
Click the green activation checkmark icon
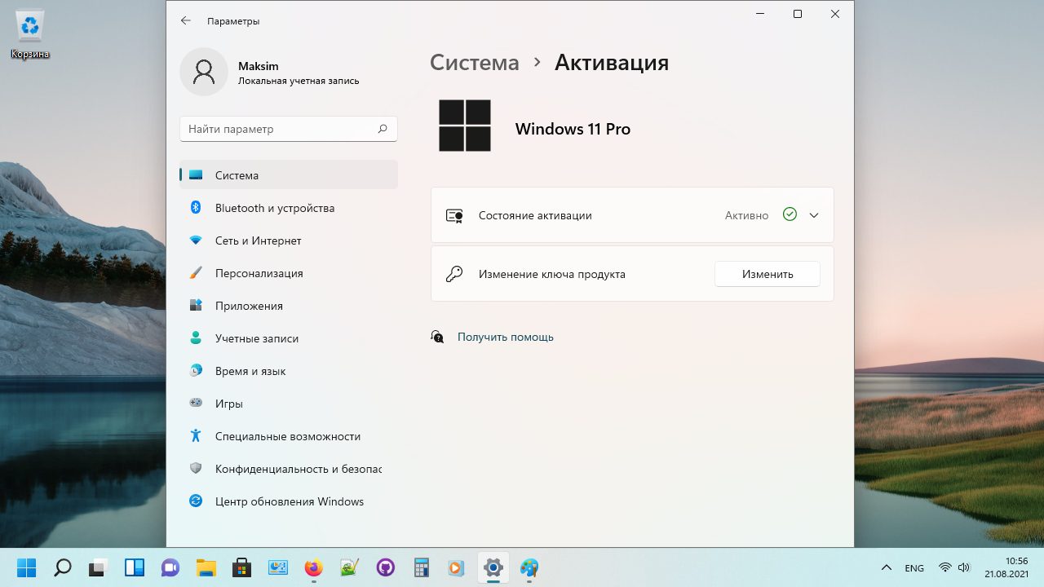[x=790, y=214]
